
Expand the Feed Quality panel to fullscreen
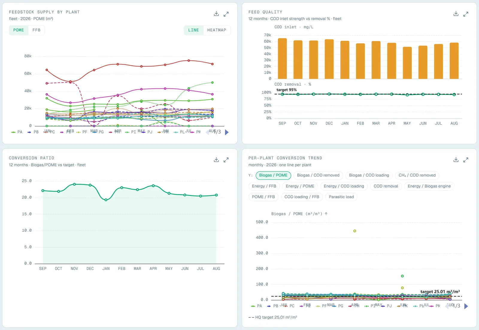466,14
